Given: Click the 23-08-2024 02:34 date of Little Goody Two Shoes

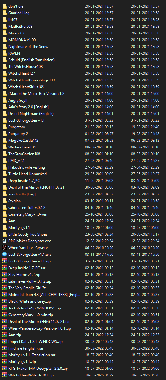Looking at the screenshot, I should [99, 234].
